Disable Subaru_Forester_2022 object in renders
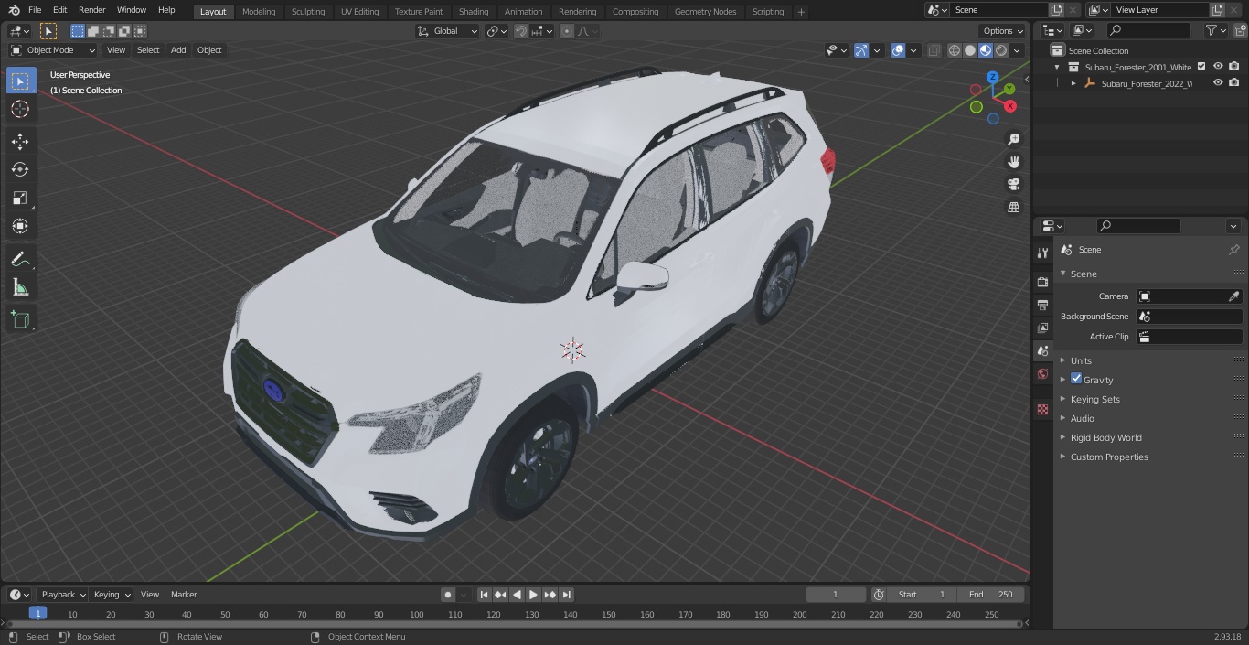 [x=1233, y=82]
